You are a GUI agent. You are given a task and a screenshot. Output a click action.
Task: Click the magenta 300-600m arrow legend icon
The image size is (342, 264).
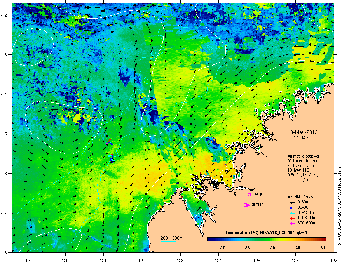[x=292, y=223]
